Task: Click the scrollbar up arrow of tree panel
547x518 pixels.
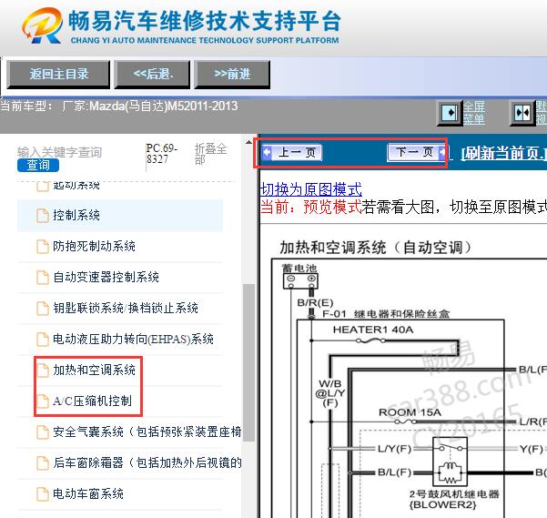Action: 248,142
